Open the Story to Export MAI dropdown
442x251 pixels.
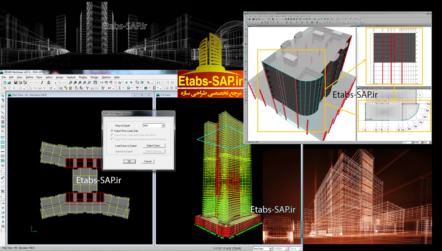(x=163, y=125)
